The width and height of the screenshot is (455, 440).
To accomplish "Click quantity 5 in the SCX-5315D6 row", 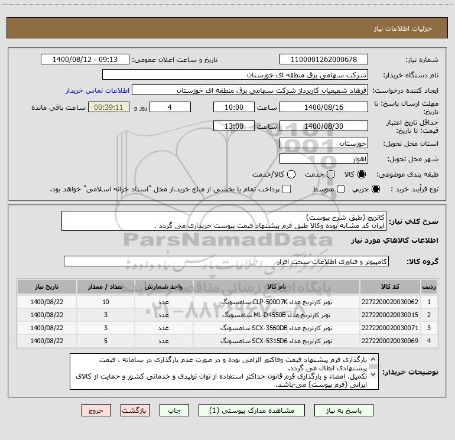I will click(106, 341).
